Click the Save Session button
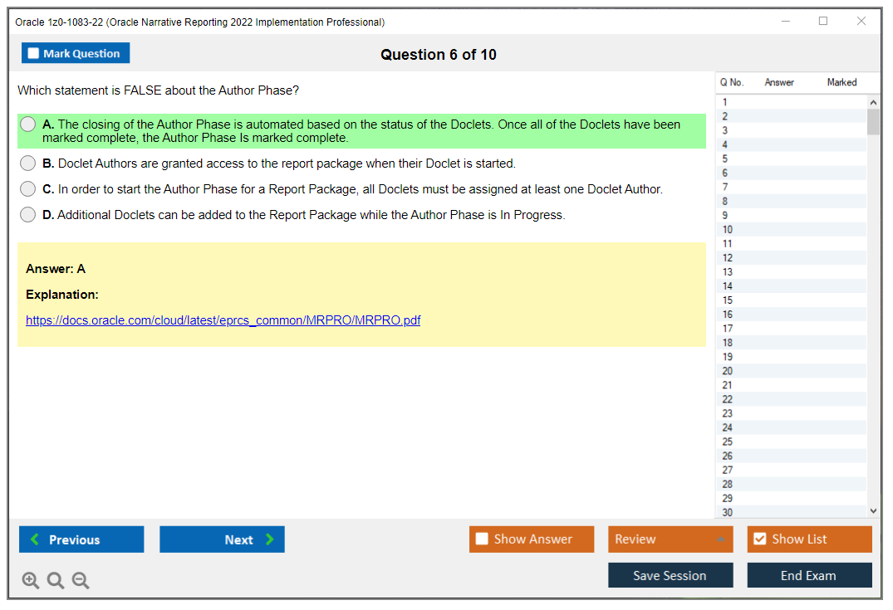 [x=670, y=575]
